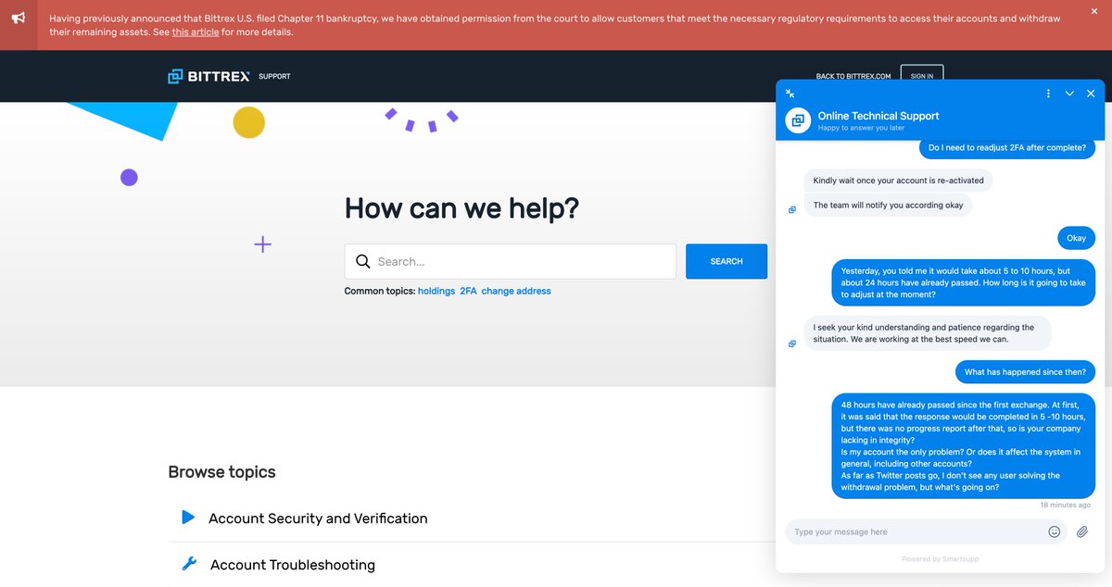Minimize chat using the chevron down
This screenshot has width=1112, height=587.
1069,94
